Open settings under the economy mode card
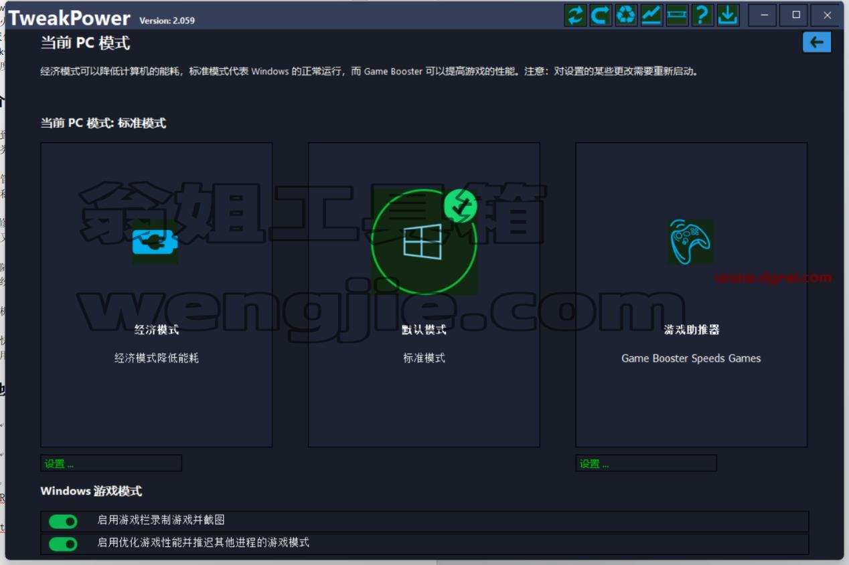This screenshot has height=565, width=849. 111,463
